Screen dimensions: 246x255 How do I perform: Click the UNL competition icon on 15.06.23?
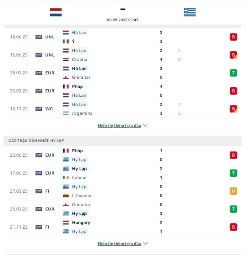click(39, 55)
